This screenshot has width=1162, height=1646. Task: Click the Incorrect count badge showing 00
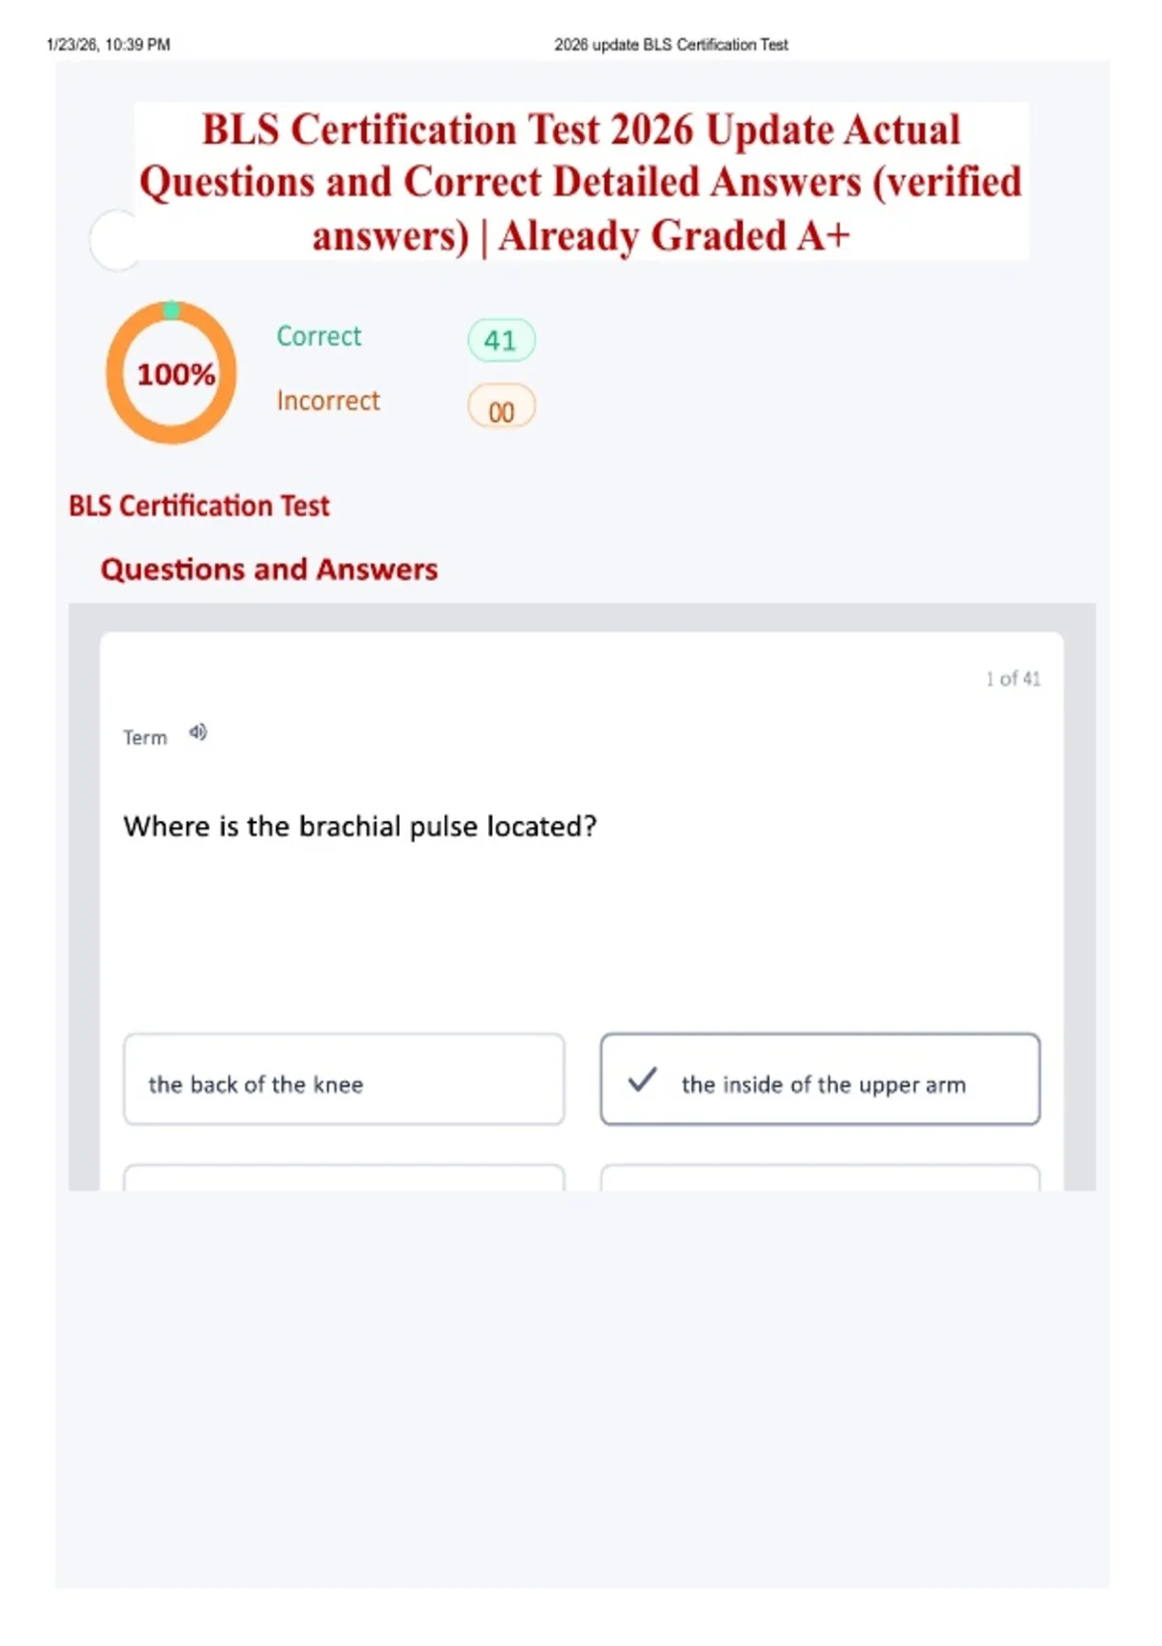click(x=501, y=408)
